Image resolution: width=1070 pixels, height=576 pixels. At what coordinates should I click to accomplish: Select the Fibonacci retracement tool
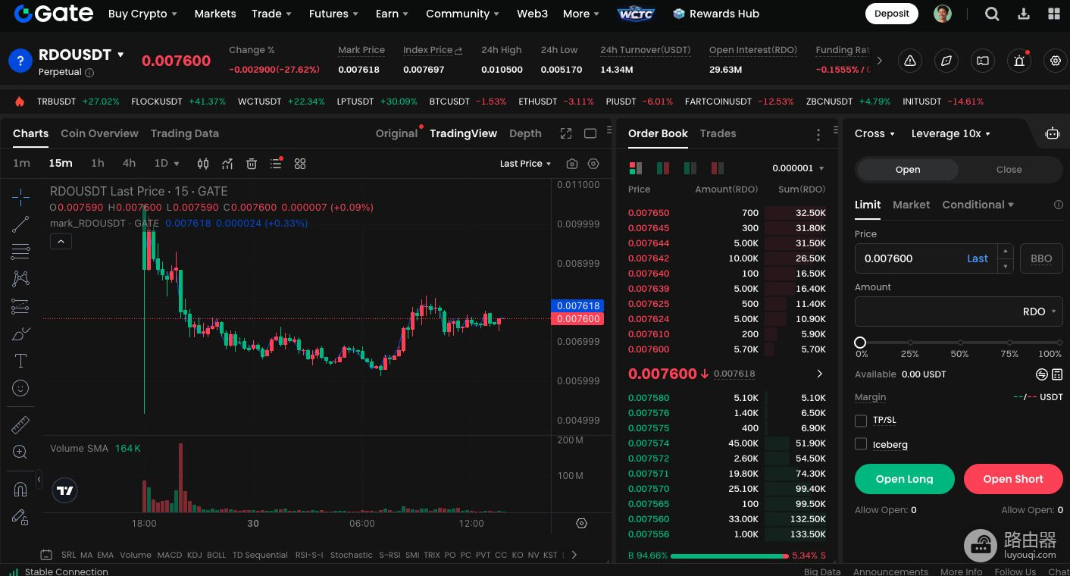pos(20,252)
